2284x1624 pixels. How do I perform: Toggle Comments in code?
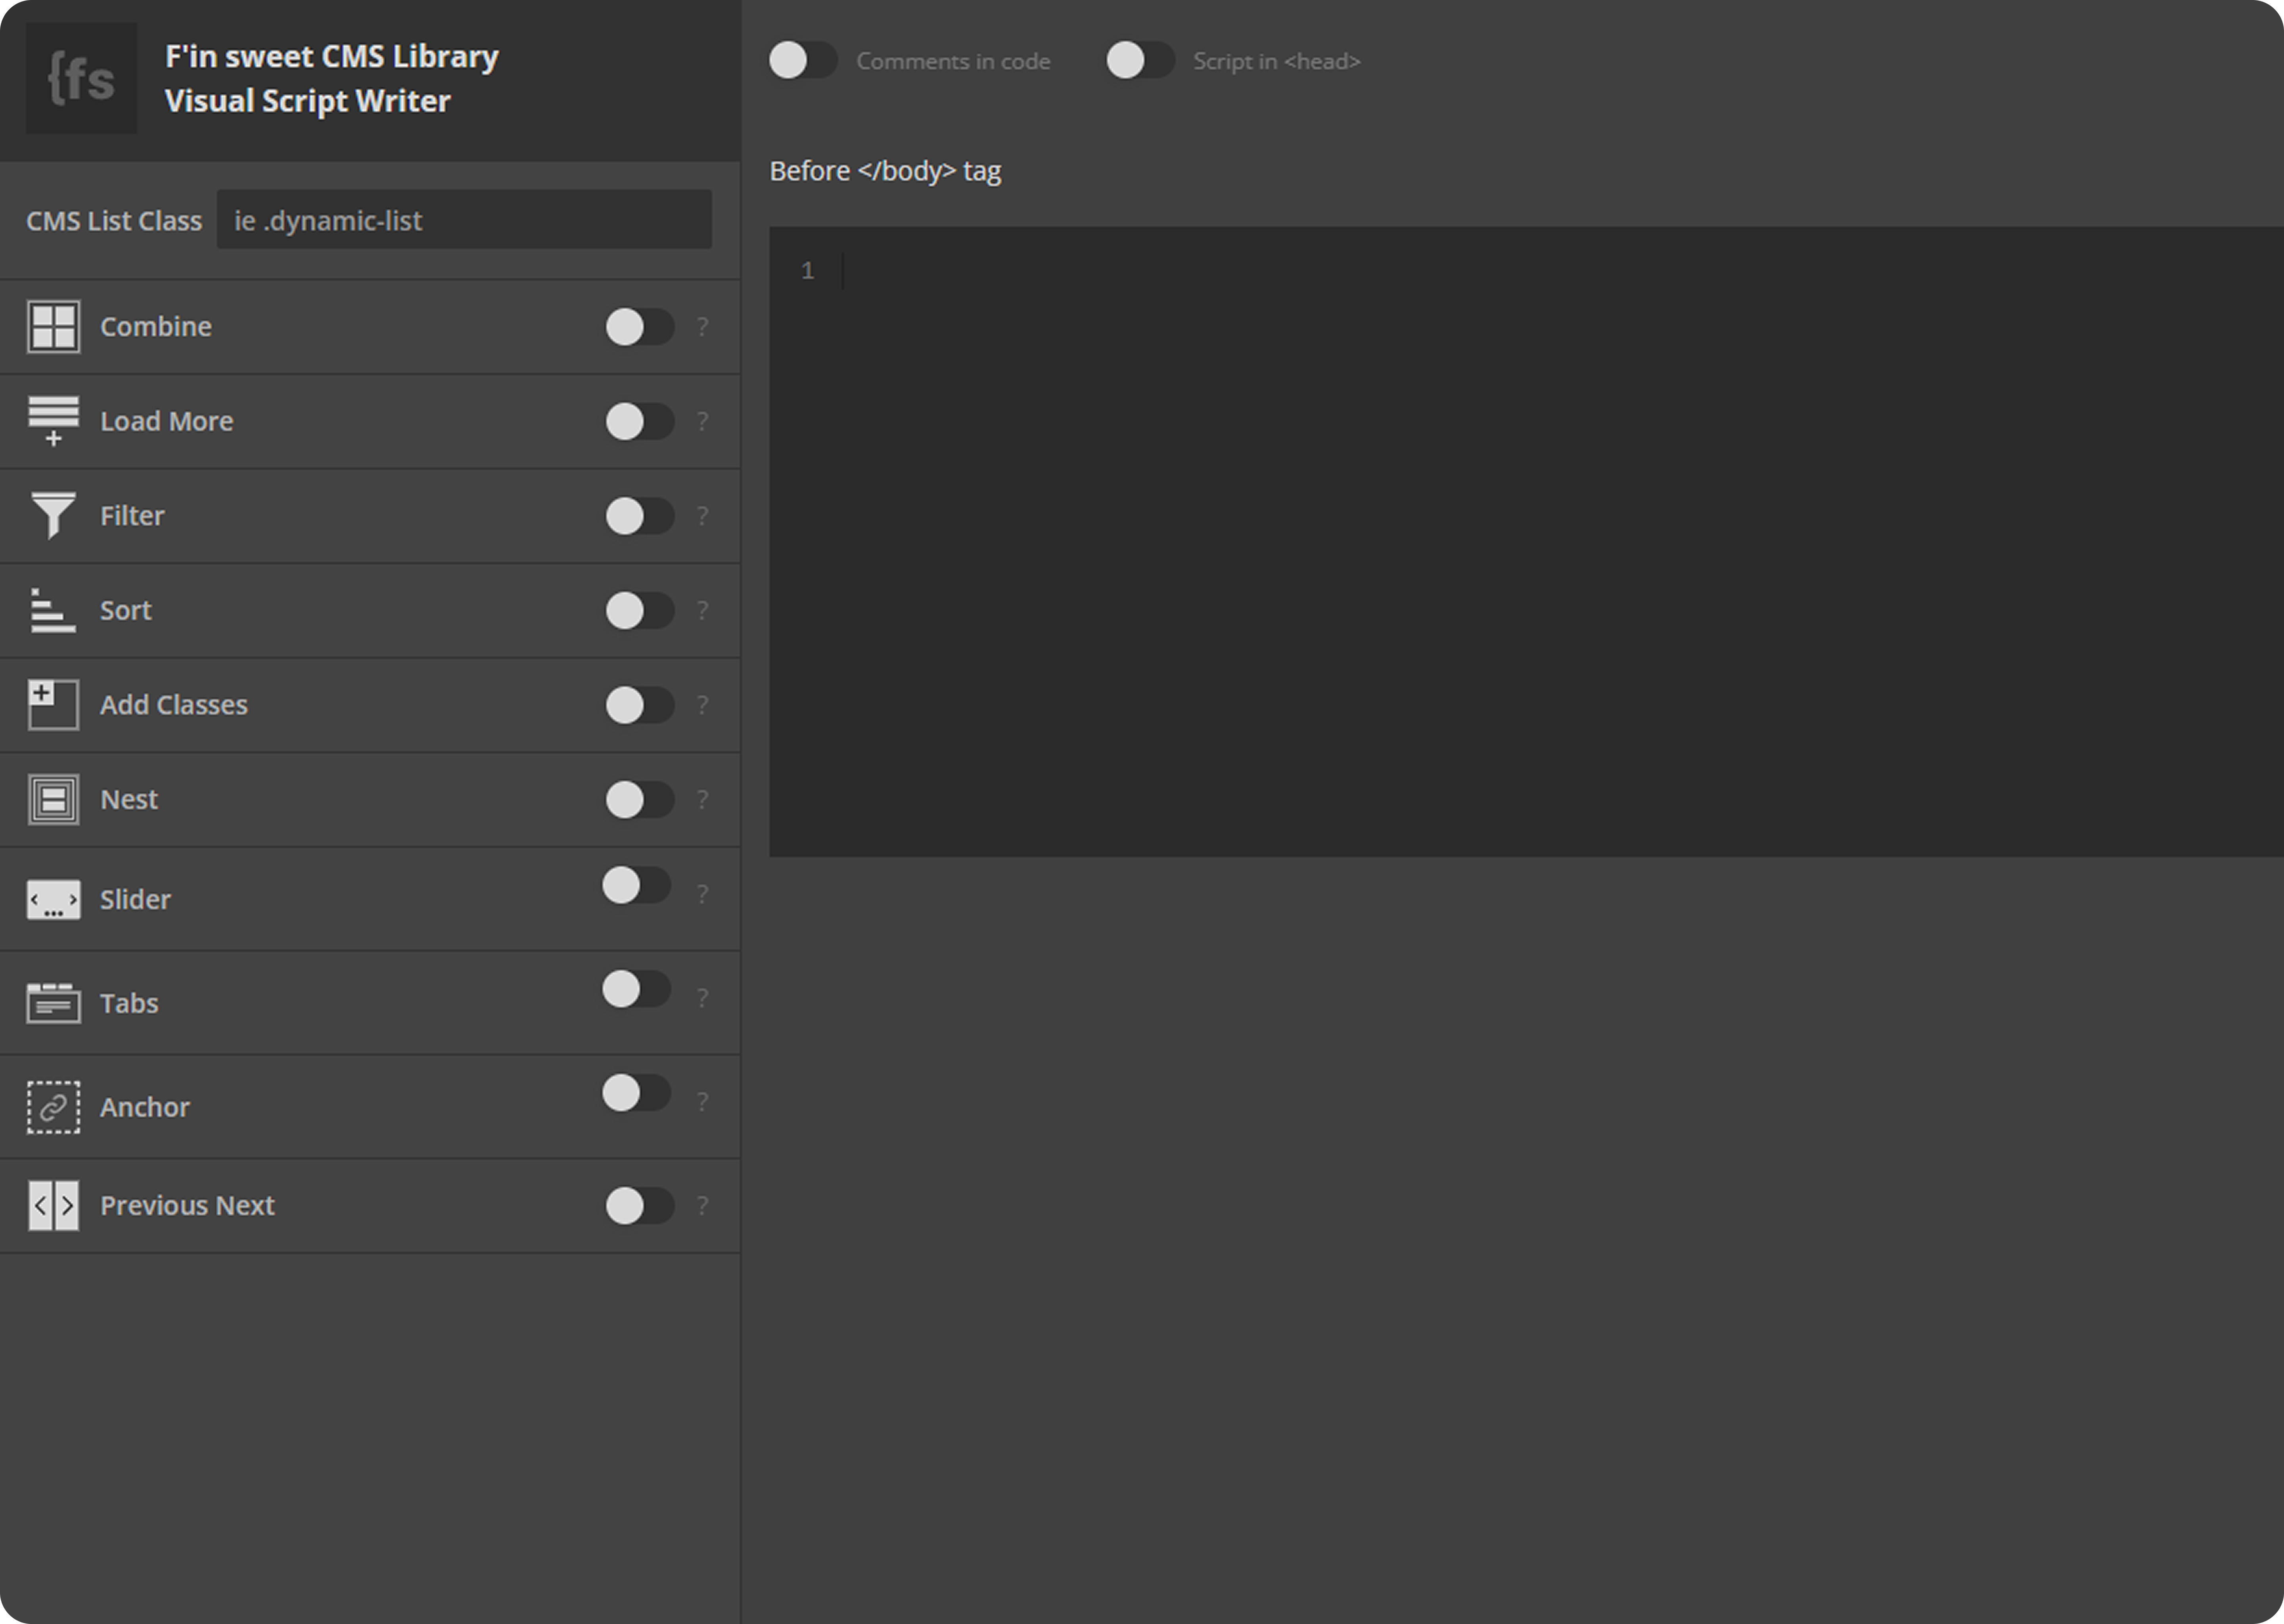pos(803,60)
